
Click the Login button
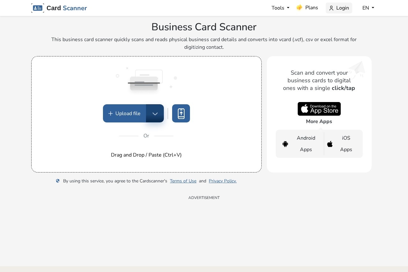339,8
